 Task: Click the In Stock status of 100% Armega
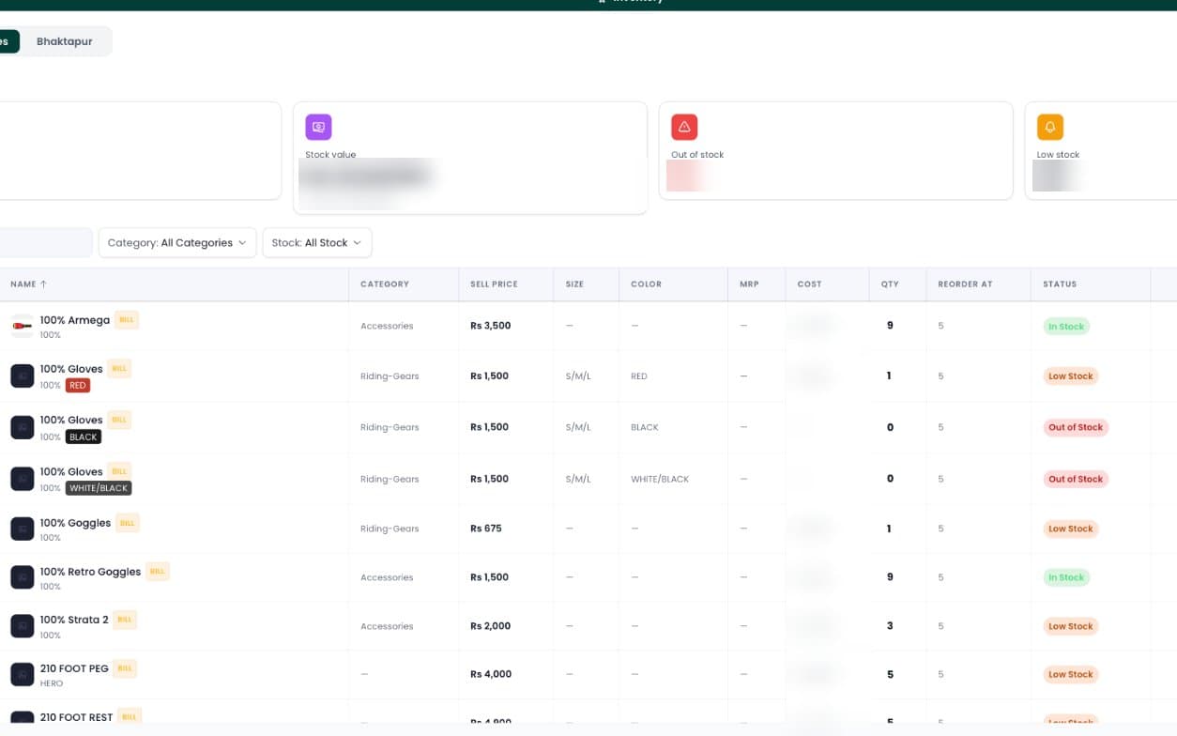tap(1066, 327)
